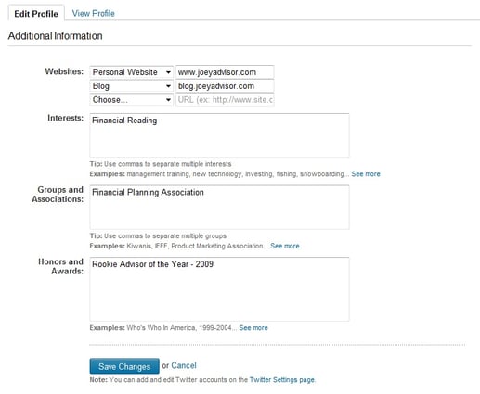
Task: Focus the www.joeyadvisor.com URL field
Action: pos(225,72)
